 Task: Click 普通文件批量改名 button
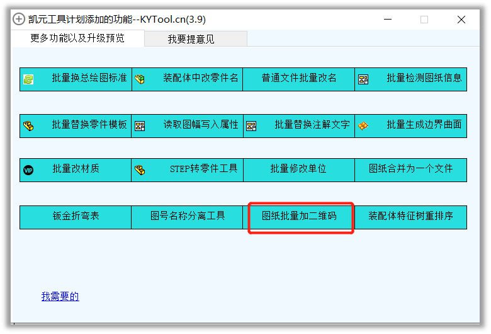click(x=299, y=79)
